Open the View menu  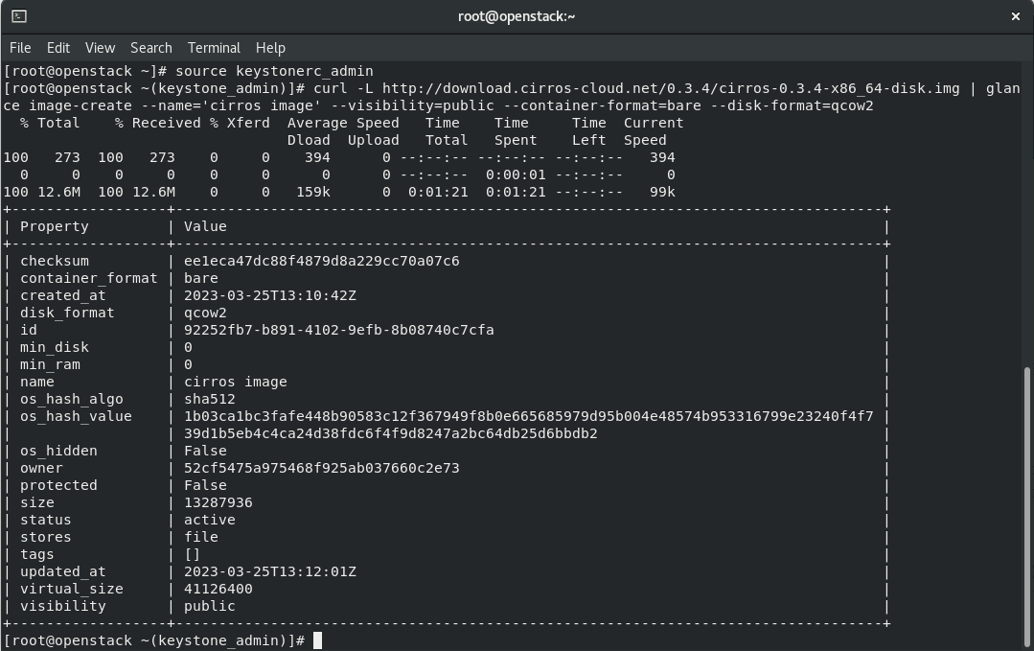tap(99, 47)
